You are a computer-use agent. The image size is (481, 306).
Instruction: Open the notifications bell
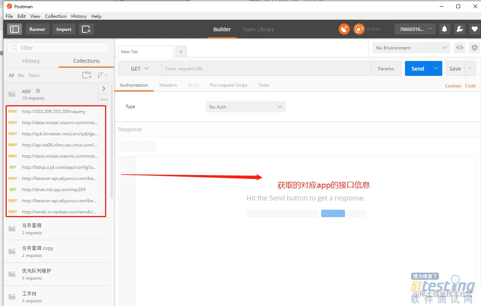point(444,29)
